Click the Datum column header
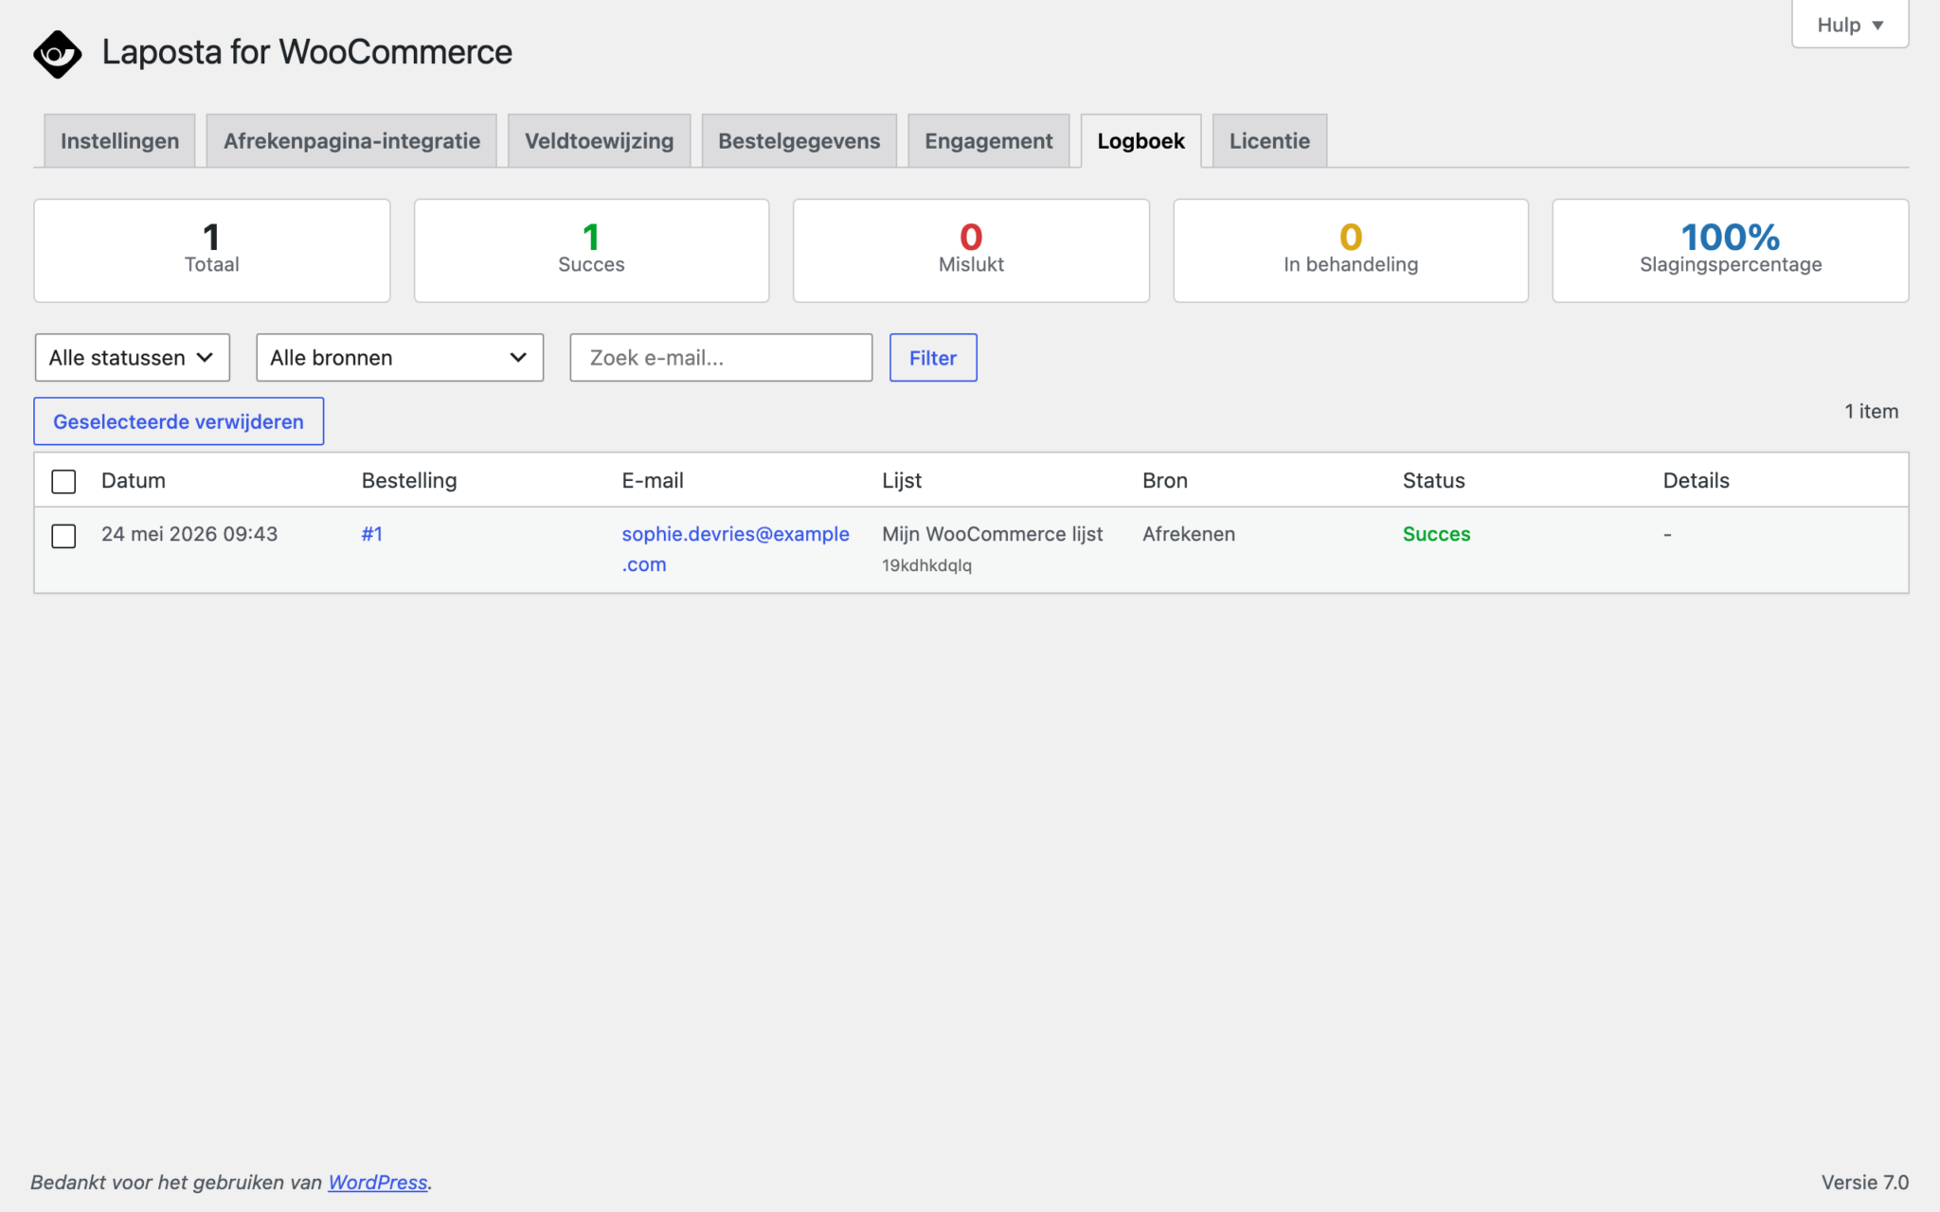Screen dimensions: 1940x1212 (x=134, y=481)
